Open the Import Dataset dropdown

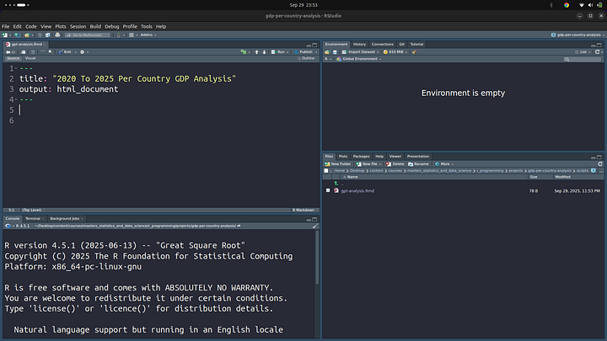(361, 52)
